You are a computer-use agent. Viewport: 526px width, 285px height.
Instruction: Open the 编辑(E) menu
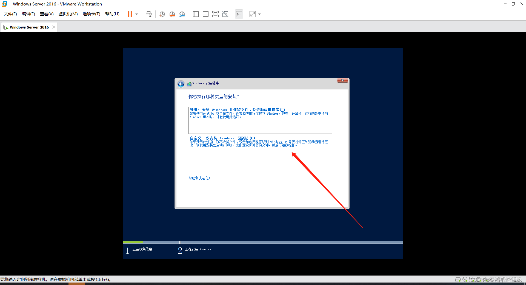pyautogui.click(x=28, y=14)
